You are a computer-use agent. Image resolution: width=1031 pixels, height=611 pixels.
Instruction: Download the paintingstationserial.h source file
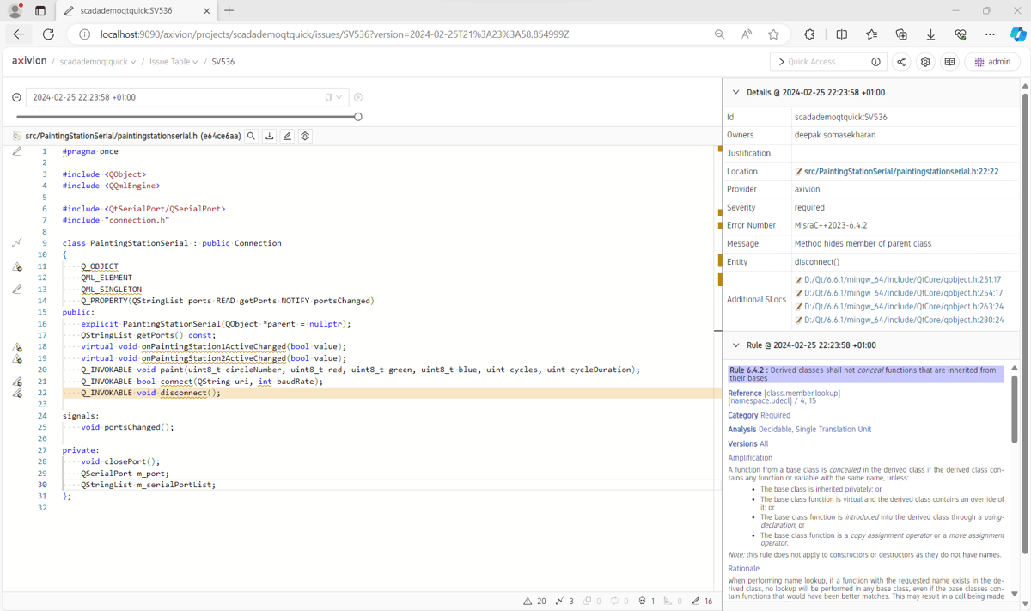(269, 136)
